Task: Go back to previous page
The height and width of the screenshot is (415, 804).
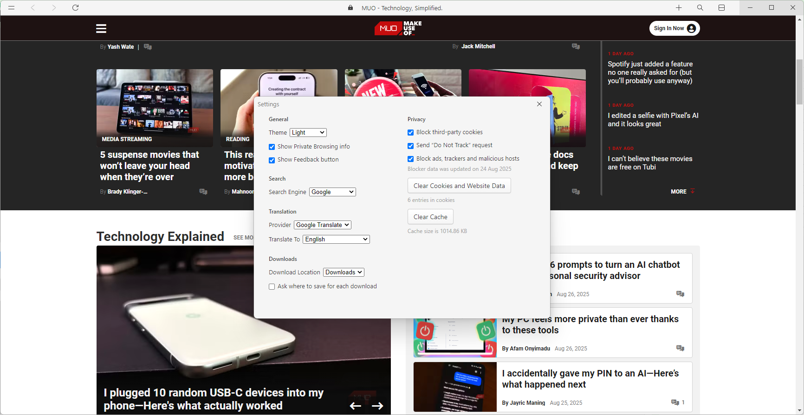Action: (x=33, y=8)
